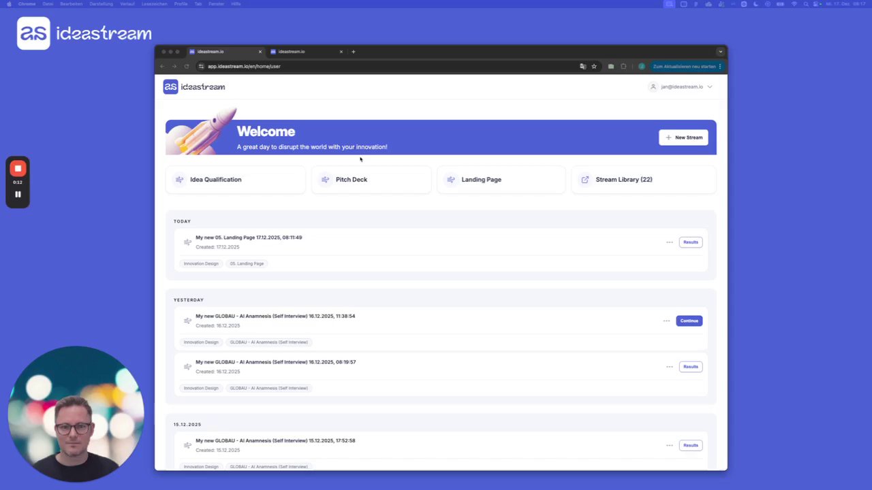Close the second ideastream.io tab
Screen dimensions: 872x490
point(341,52)
